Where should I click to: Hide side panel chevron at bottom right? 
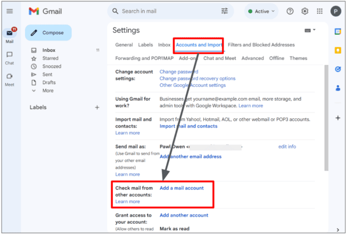coord(338,230)
